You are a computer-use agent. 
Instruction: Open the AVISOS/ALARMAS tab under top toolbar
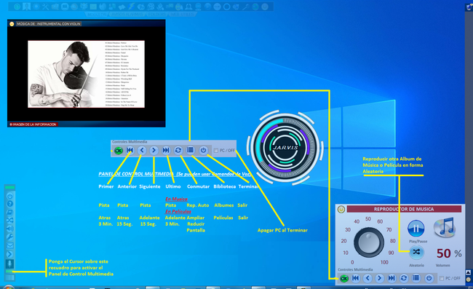pos(127,14)
